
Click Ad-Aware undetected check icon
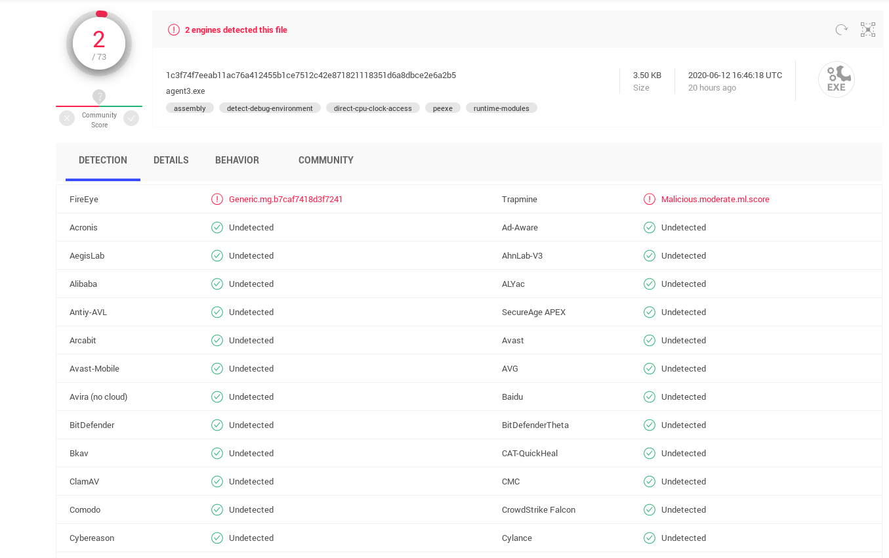click(x=650, y=227)
